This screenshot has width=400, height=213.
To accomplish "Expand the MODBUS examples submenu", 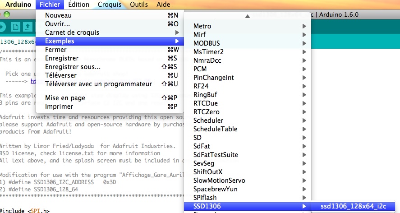I will (248, 43).
